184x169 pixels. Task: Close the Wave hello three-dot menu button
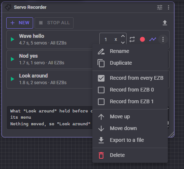coord(163,39)
